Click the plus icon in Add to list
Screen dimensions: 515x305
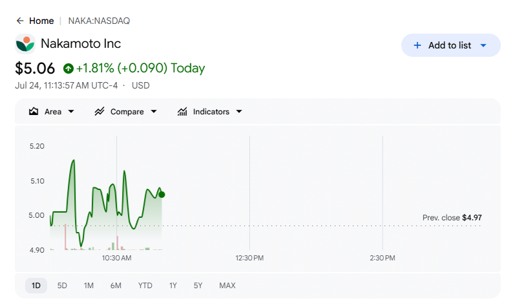coord(417,45)
